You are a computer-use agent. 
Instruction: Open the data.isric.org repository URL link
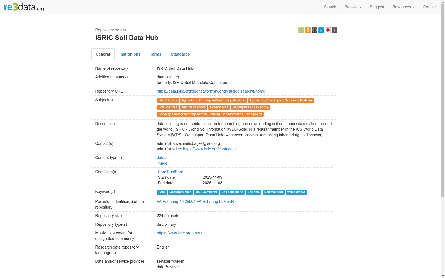click(211, 91)
